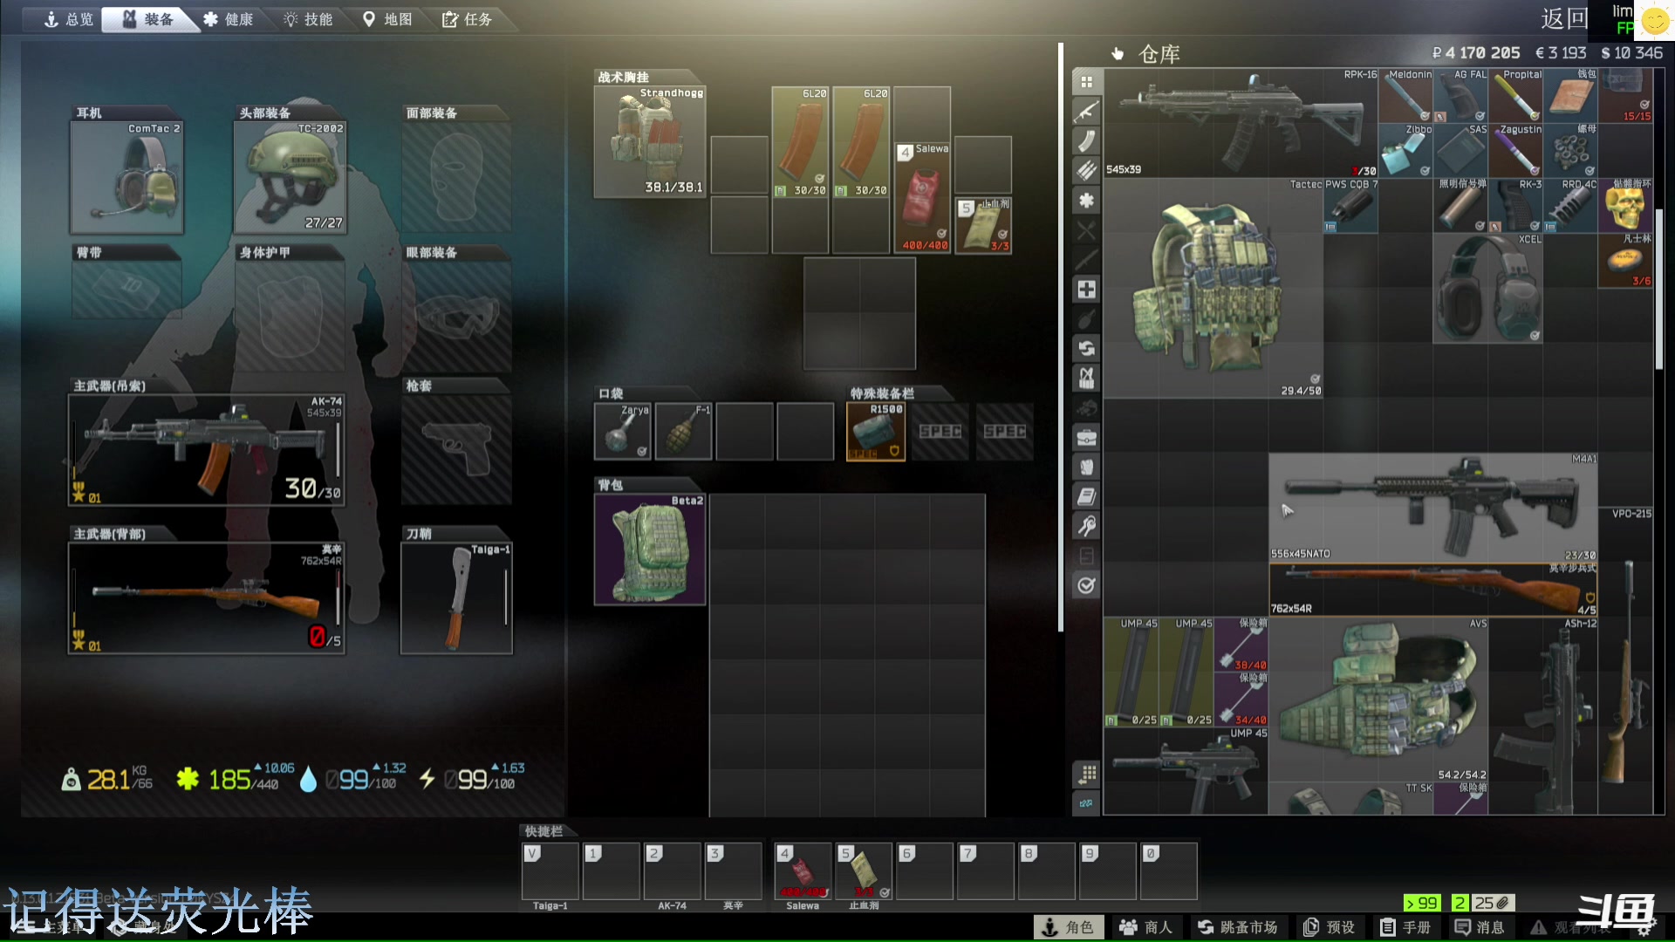Viewport: 1675px width, 942px height.
Task: Select the XCEL headset in stash
Action: click(1488, 288)
